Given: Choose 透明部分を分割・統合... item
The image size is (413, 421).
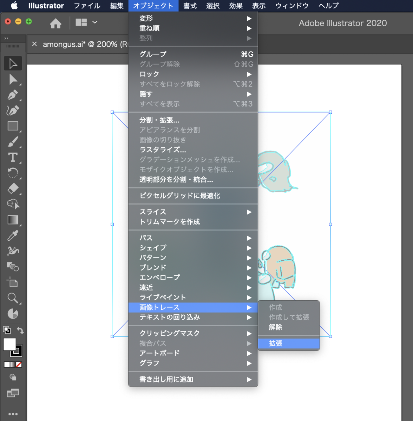Looking at the screenshot, I should (193, 180).
